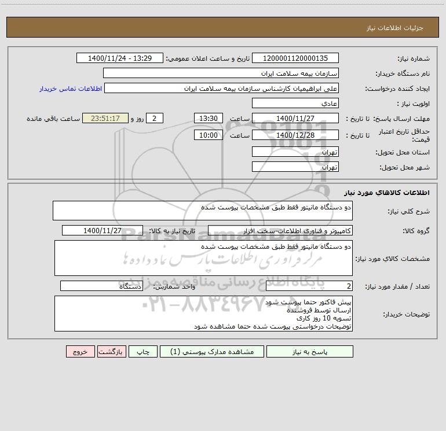Click the مشخصات کالای مورد نیاز text area

[x=203, y=258]
